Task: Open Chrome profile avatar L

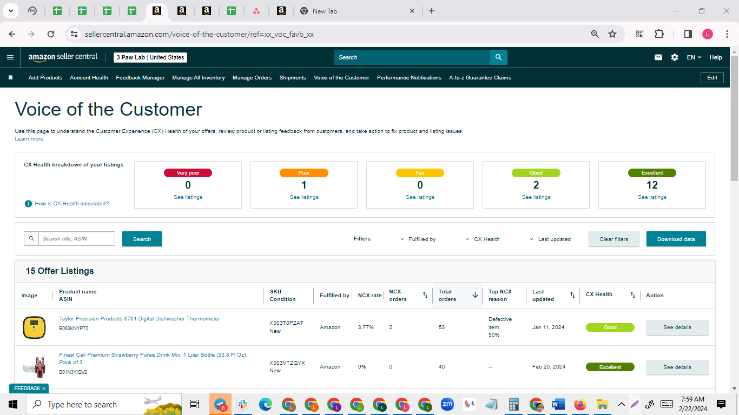Action: click(708, 34)
